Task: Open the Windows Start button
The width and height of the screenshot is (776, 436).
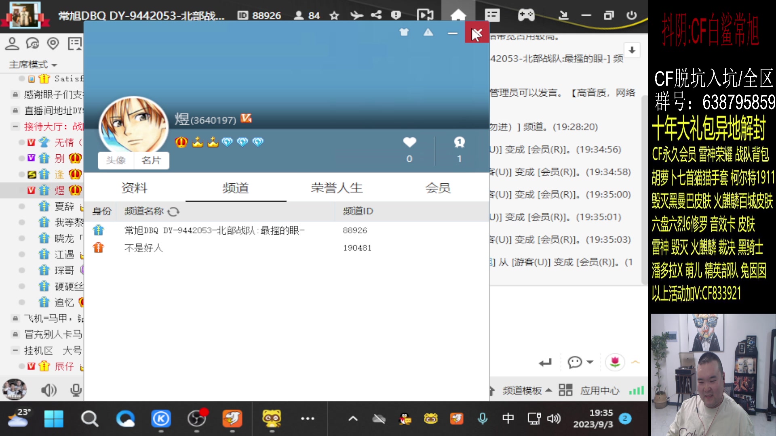Action: (54, 419)
